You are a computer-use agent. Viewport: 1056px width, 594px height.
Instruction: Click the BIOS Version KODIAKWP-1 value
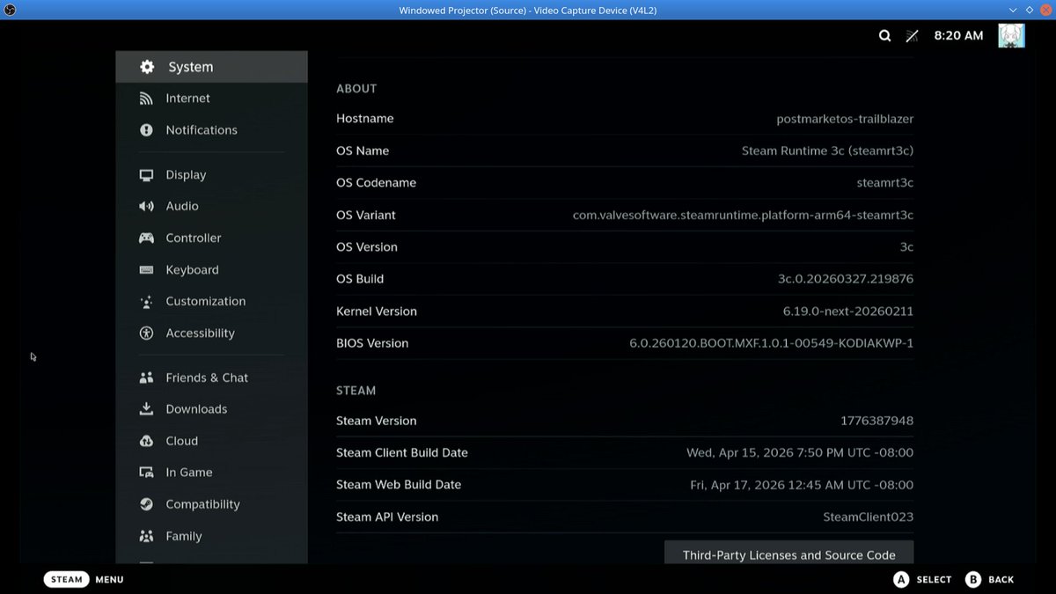771,343
